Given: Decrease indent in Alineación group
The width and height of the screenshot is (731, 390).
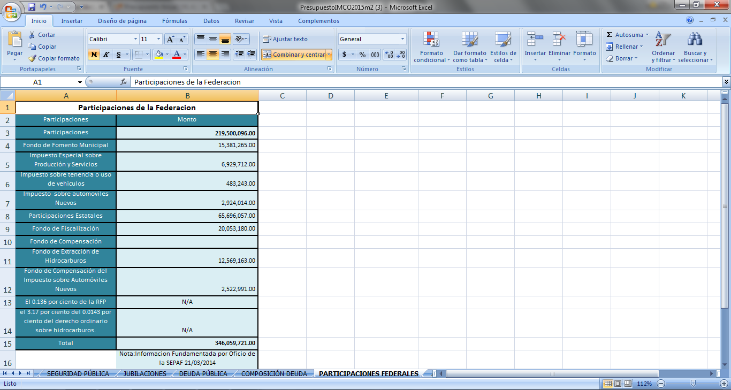Looking at the screenshot, I should 239,54.
